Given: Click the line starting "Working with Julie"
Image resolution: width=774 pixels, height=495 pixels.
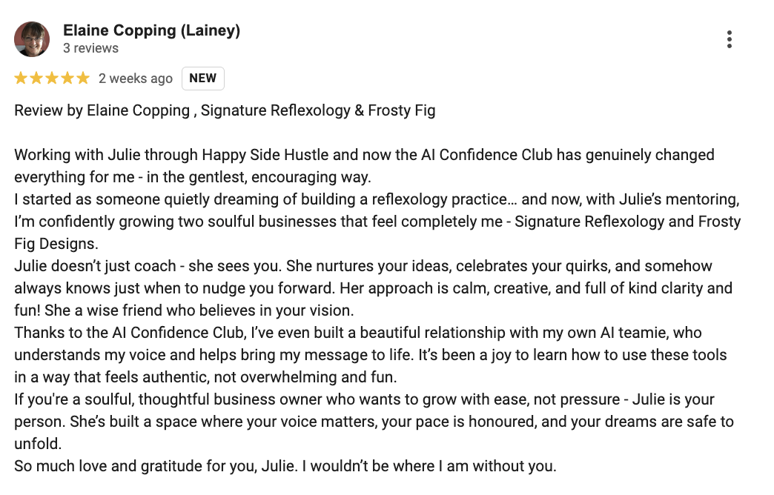Looking at the screenshot, I should pos(364,155).
